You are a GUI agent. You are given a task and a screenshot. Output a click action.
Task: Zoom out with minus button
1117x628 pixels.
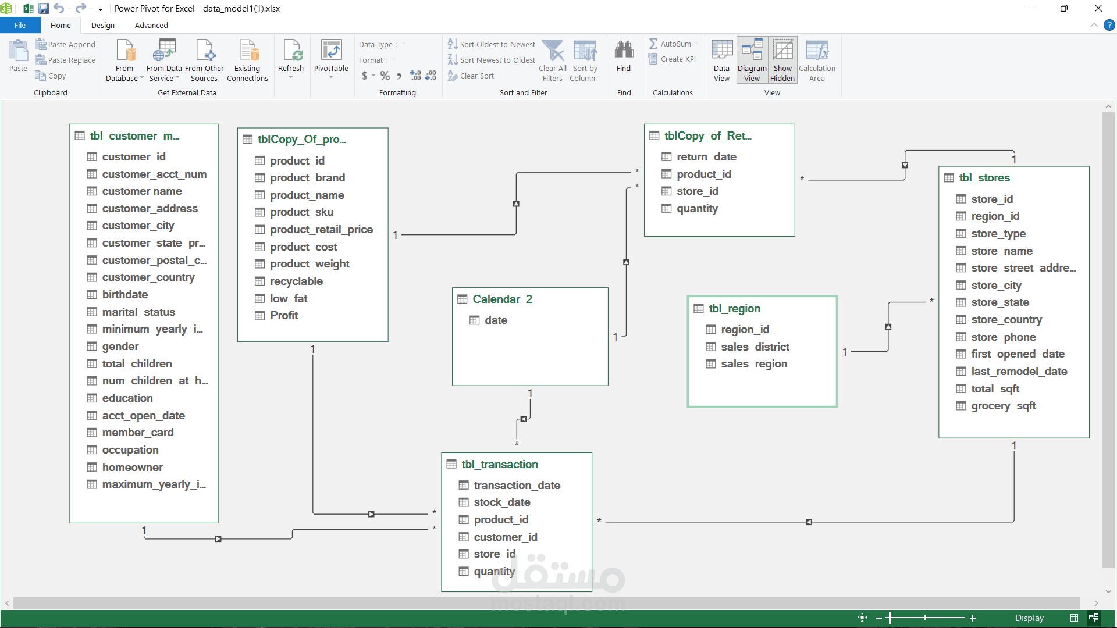coord(878,618)
